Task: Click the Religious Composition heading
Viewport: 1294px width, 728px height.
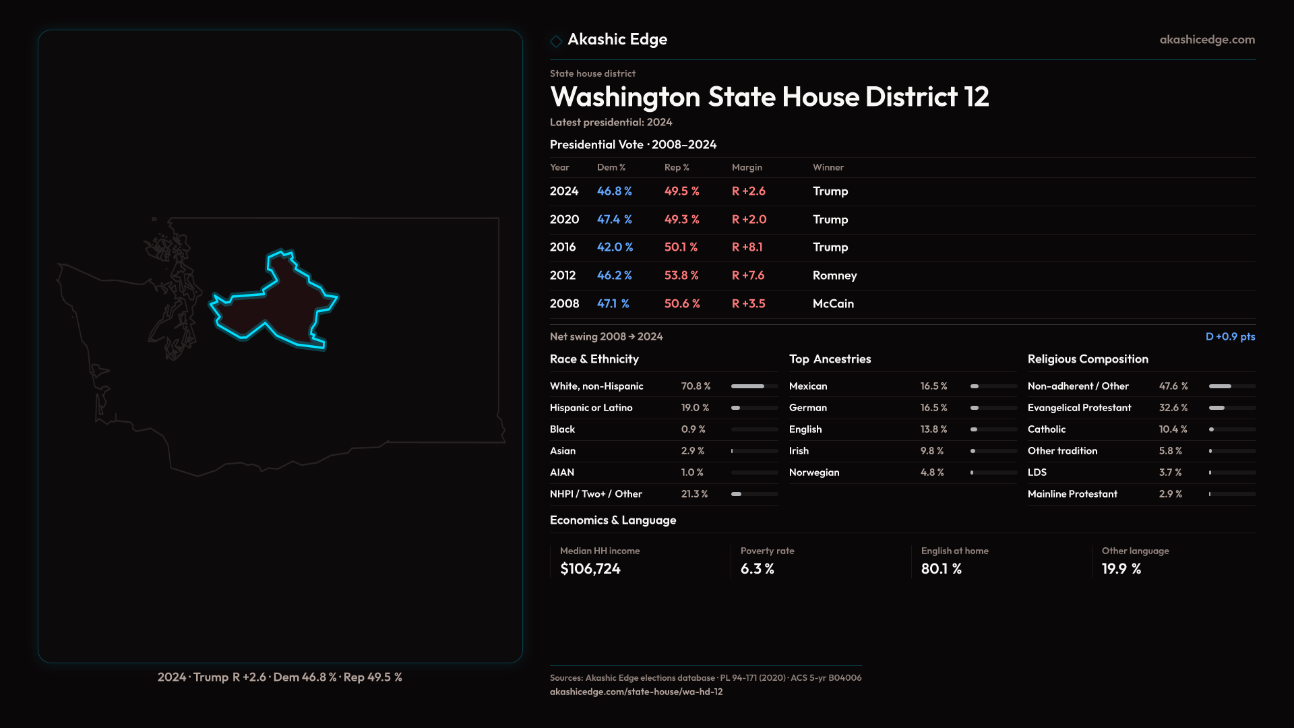Action: pos(1087,359)
